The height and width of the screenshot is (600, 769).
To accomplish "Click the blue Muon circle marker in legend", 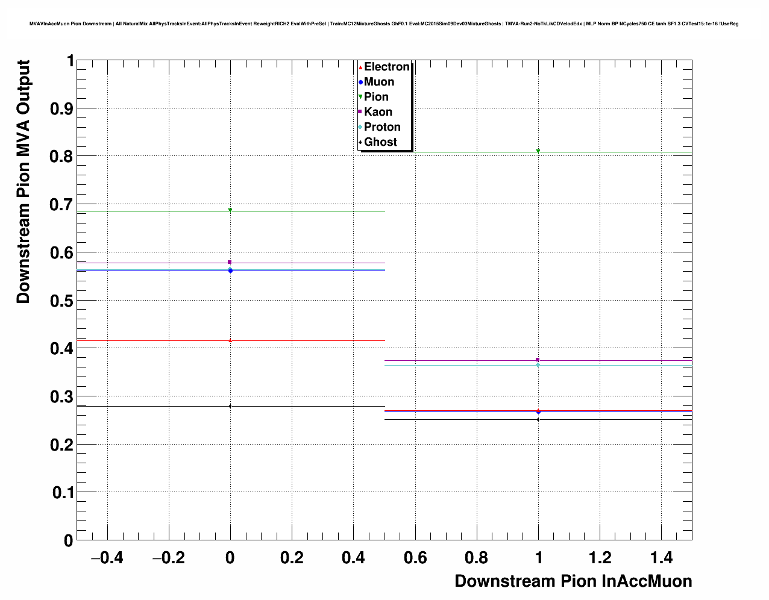I will pyautogui.click(x=360, y=82).
